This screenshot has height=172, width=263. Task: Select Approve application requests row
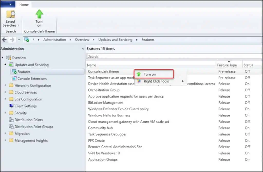coord(174,96)
